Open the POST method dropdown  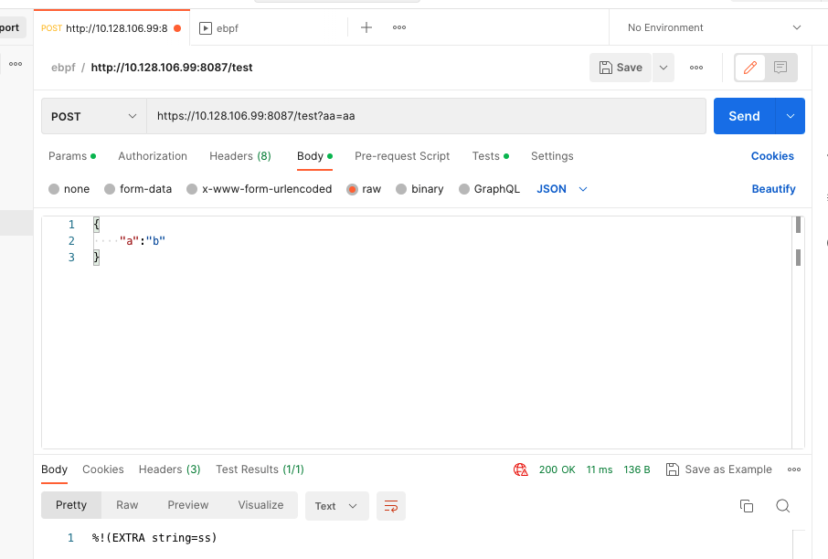[92, 116]
